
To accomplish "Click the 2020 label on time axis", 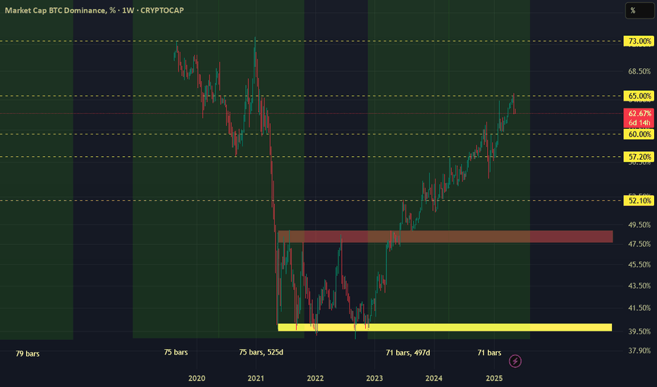I will click(197, 379).
